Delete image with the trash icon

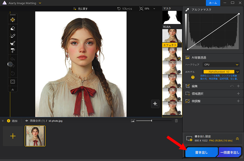pyautogui.click(x=176, y=121)
